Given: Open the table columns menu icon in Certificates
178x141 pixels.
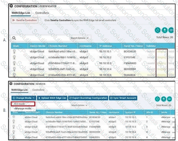Looking at the screenshot, I should (x=171, y=30).
